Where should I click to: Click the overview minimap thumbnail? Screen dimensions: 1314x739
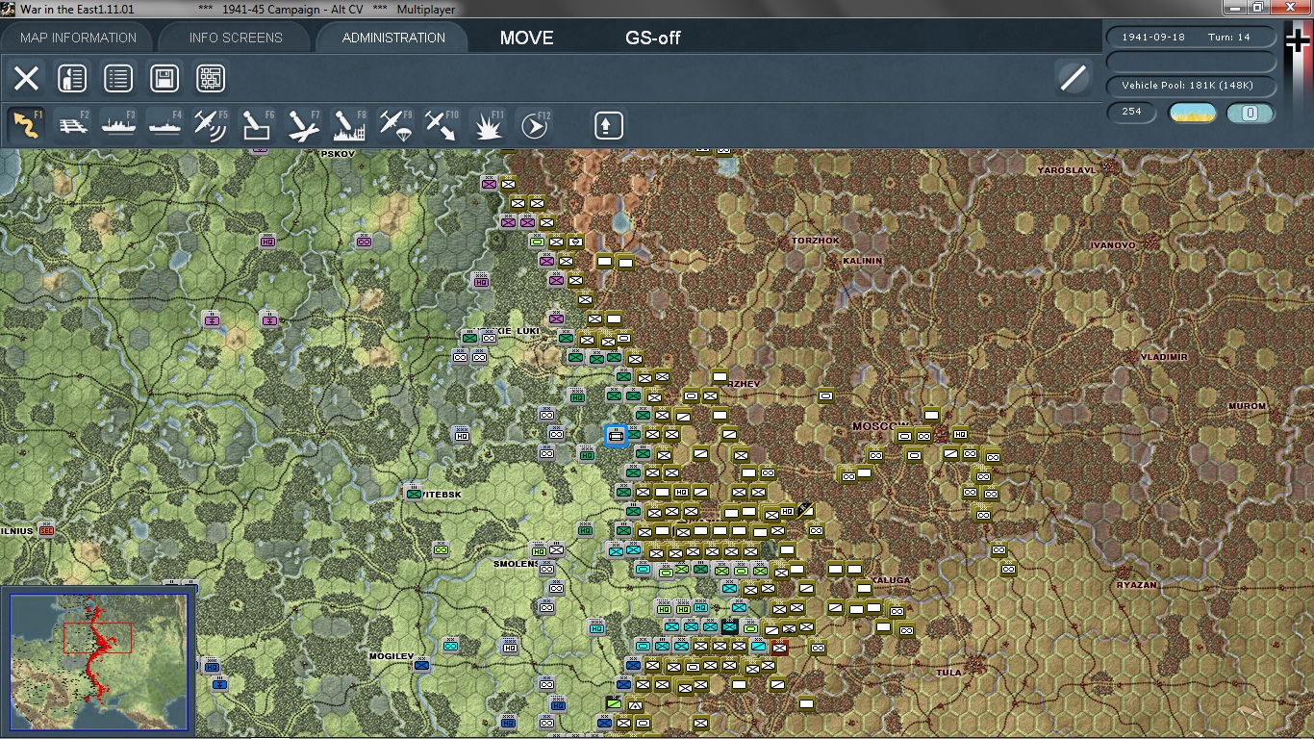pos(98,660)
